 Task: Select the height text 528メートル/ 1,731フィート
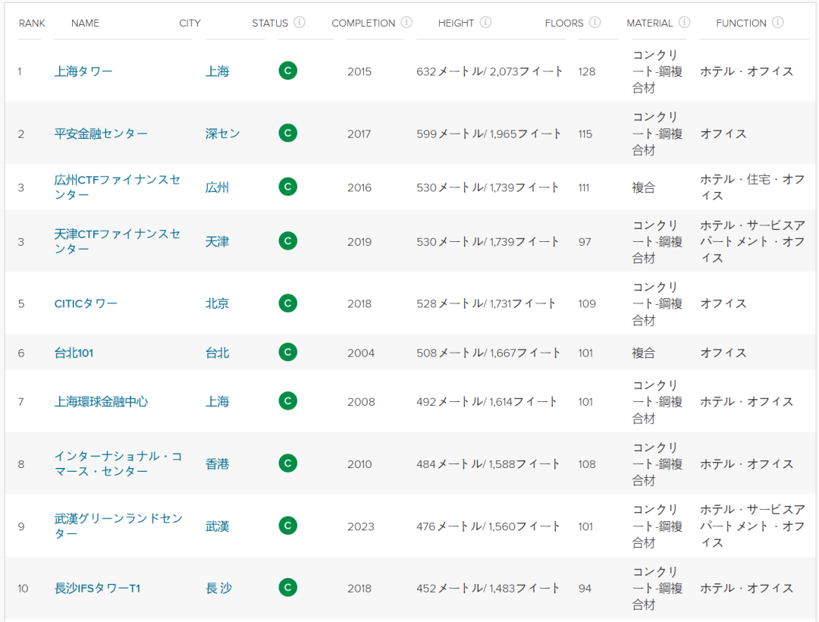(486, 303)
